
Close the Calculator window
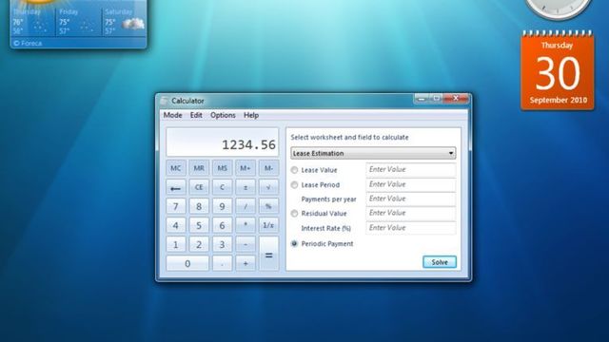point(456,99)
